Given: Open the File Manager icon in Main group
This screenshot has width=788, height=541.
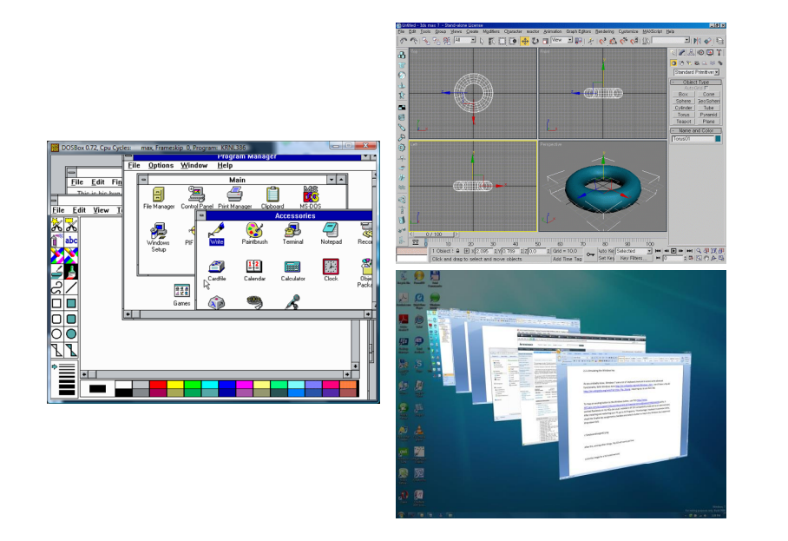Looking at the screenshot, I should pos(158,198).
